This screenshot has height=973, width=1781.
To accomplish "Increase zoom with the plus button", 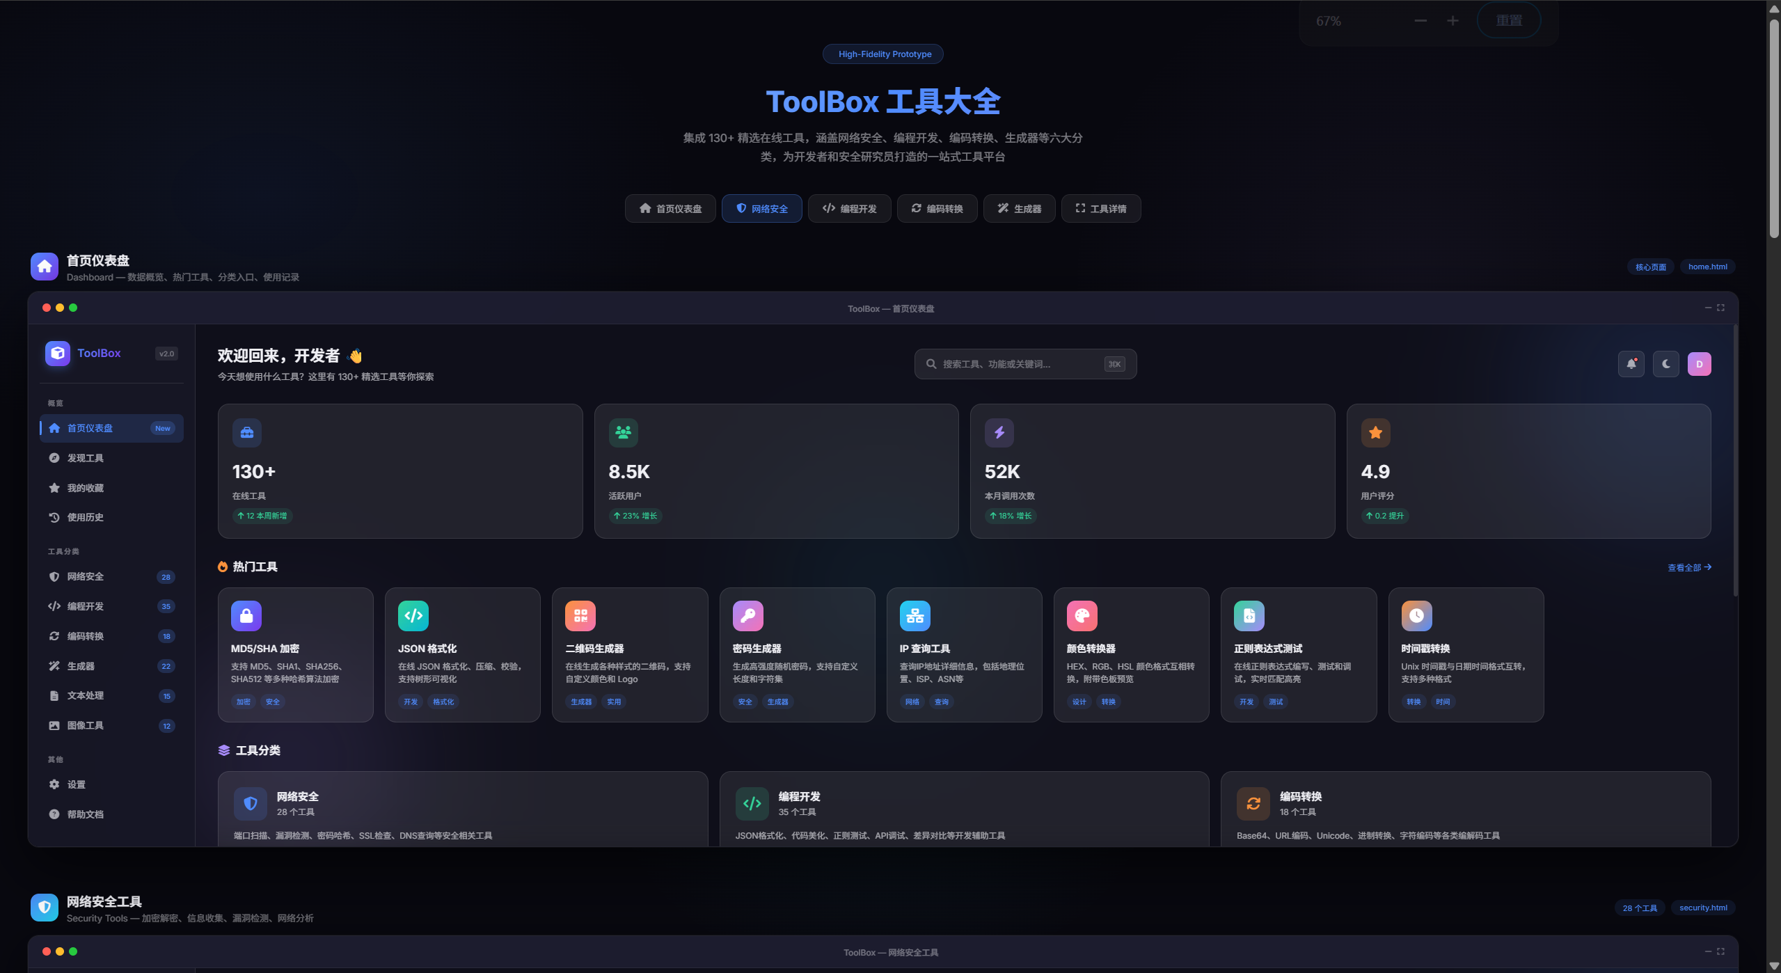I will [x=1452, y=21].
